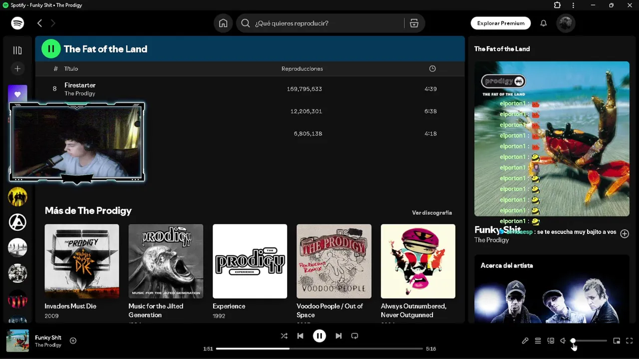The width and height of the screenshot is (639, 359).
Task: Open Liked Songs heart tile
Action: [x=17, y=94]
